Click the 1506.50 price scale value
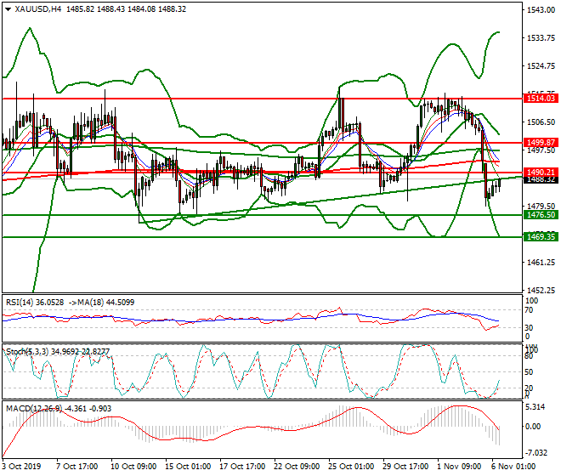This screenshot has height=476, width=561. coord(541,122)
